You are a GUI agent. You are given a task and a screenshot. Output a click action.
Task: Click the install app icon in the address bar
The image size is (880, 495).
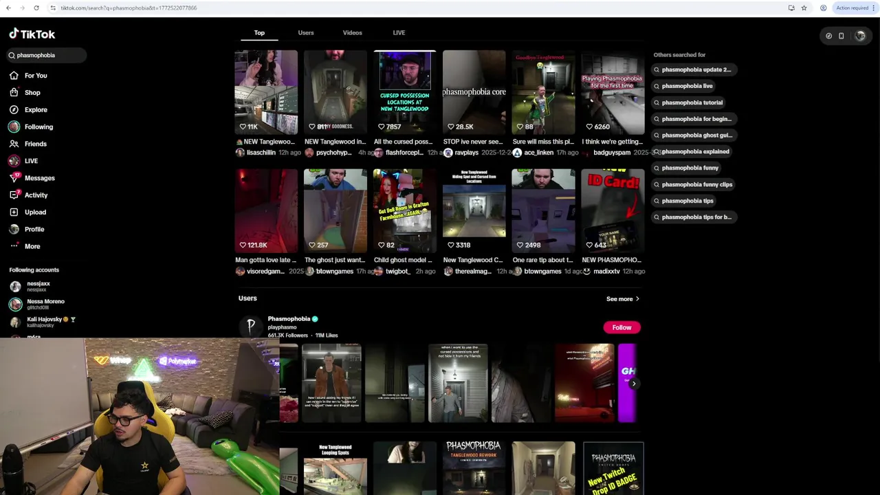(x=791, y=8)
